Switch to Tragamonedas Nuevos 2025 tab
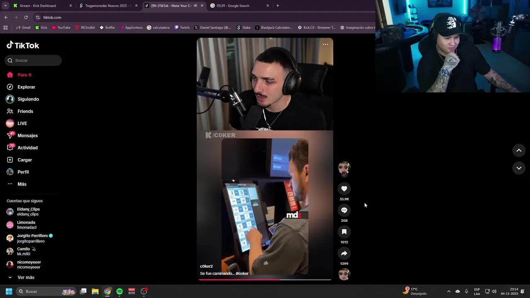The height and width of the screenshot is (298, 530). point(108,6)
